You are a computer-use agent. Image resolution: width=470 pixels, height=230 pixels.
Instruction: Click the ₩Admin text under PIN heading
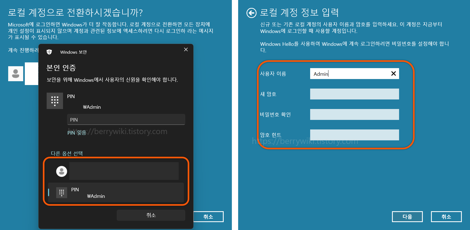tap(92, 107)
